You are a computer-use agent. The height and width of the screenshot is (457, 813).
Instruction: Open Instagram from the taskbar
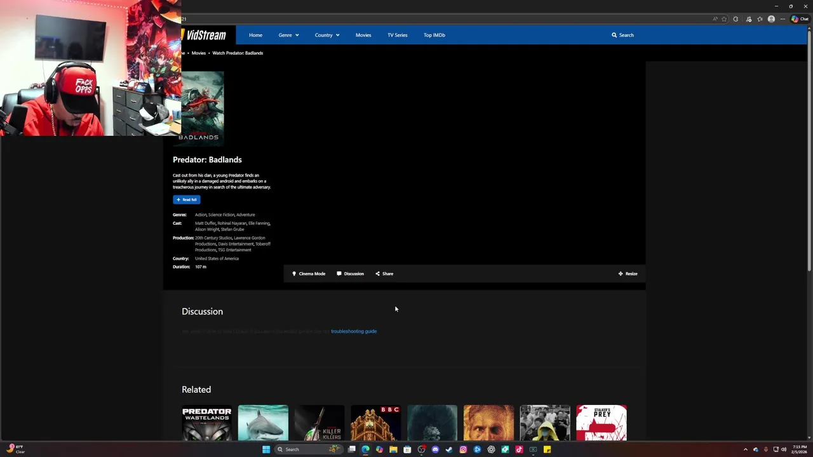(463, 449)
